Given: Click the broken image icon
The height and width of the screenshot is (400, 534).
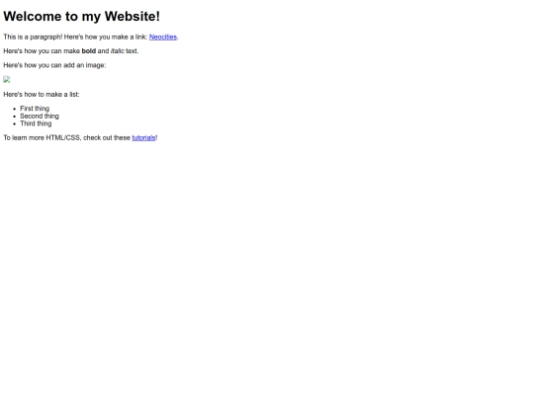Looking at the screenshot, I should 7,80.
